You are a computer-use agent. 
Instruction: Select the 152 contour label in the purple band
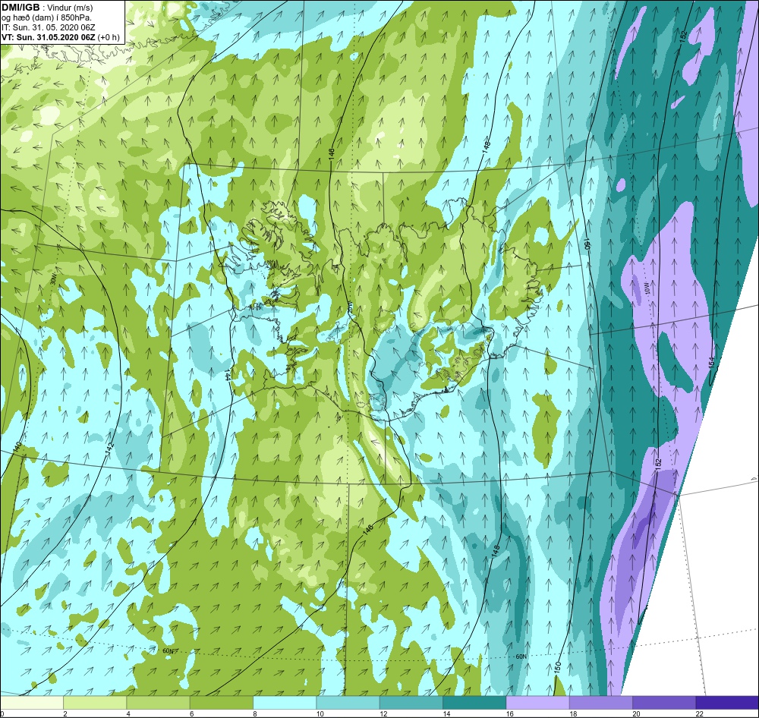[x=658, y=463]
